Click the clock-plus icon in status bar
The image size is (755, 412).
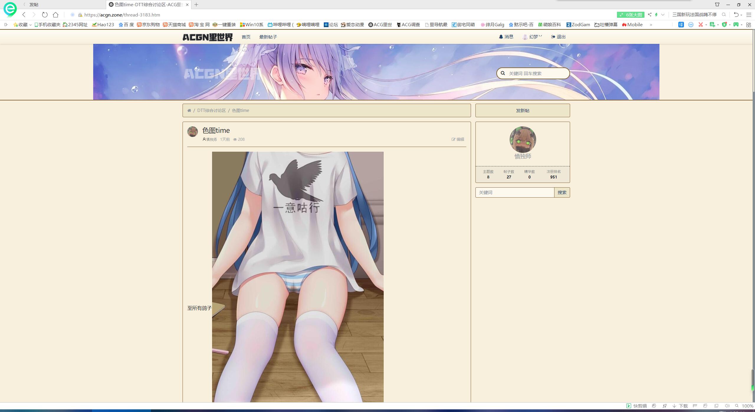[x=654, y=406]
